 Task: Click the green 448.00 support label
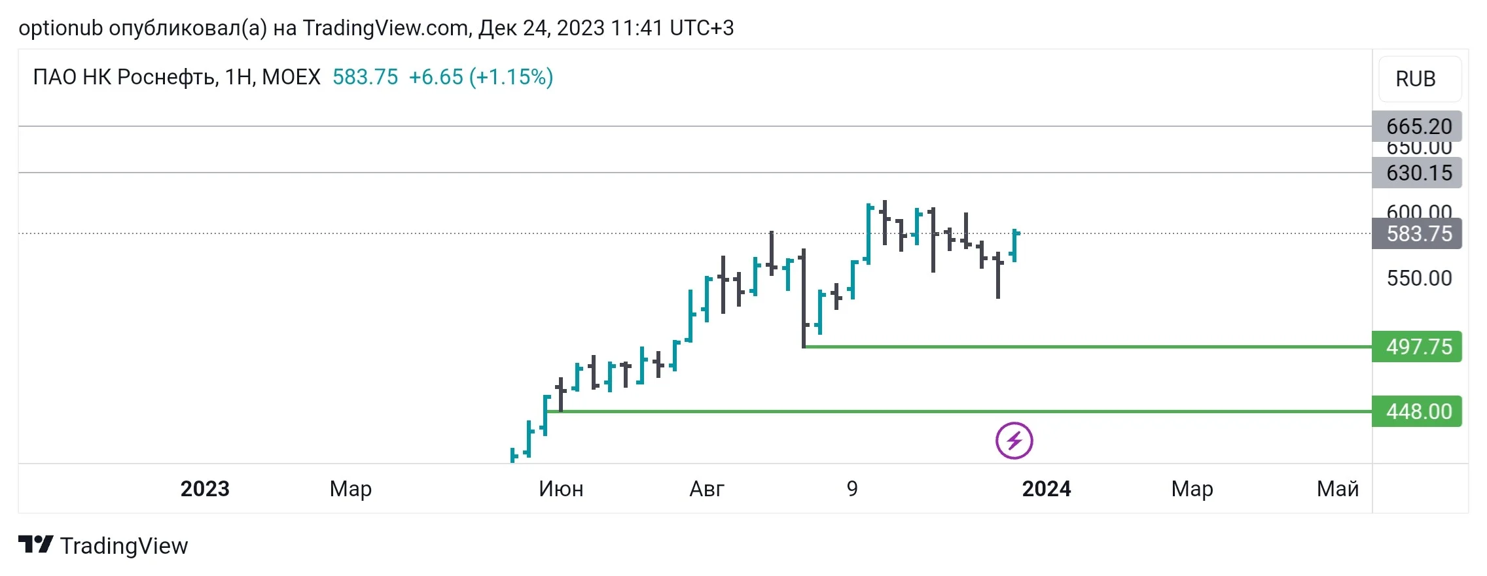(1416, 411)
